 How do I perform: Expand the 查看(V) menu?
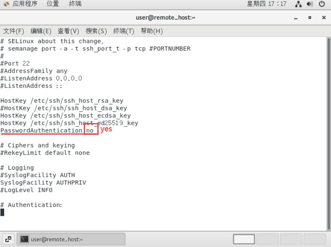point(68,31)
